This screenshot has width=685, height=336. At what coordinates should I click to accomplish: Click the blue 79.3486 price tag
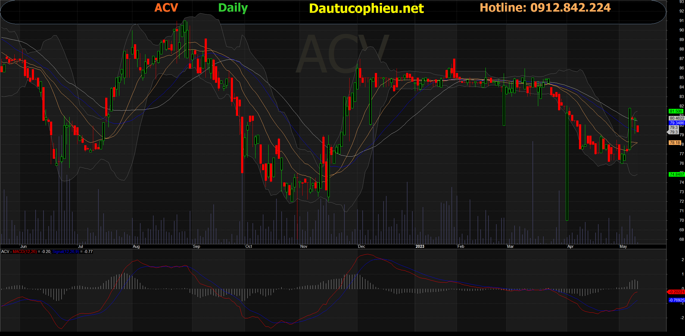(x=677, y=123)
